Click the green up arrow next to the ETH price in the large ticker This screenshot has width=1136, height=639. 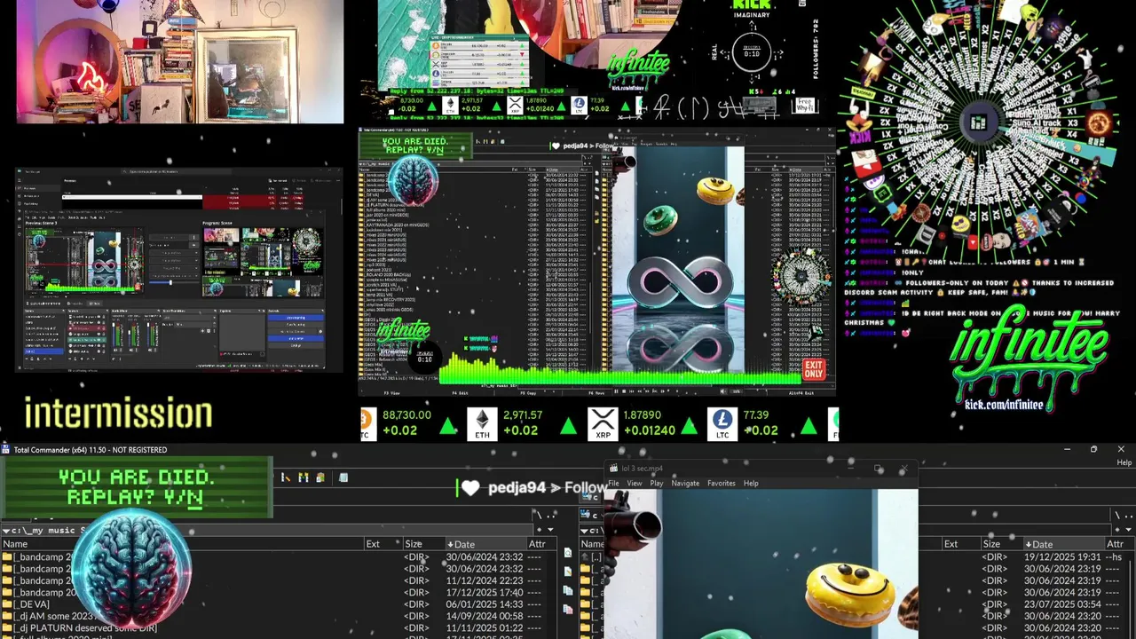tap(568, 428)
